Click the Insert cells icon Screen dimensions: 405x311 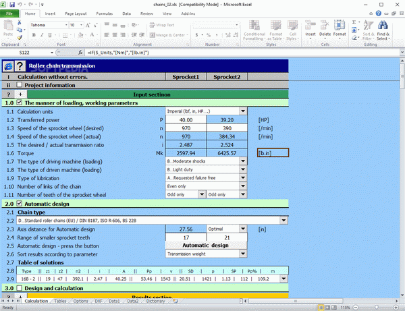tap(310, 26)
